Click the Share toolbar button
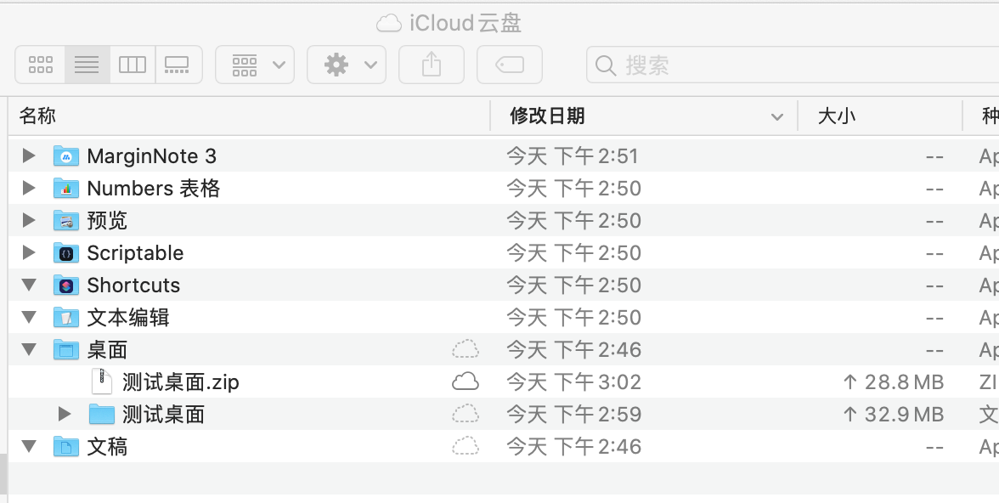The image size is (999, 503). [x=432, y=65]
